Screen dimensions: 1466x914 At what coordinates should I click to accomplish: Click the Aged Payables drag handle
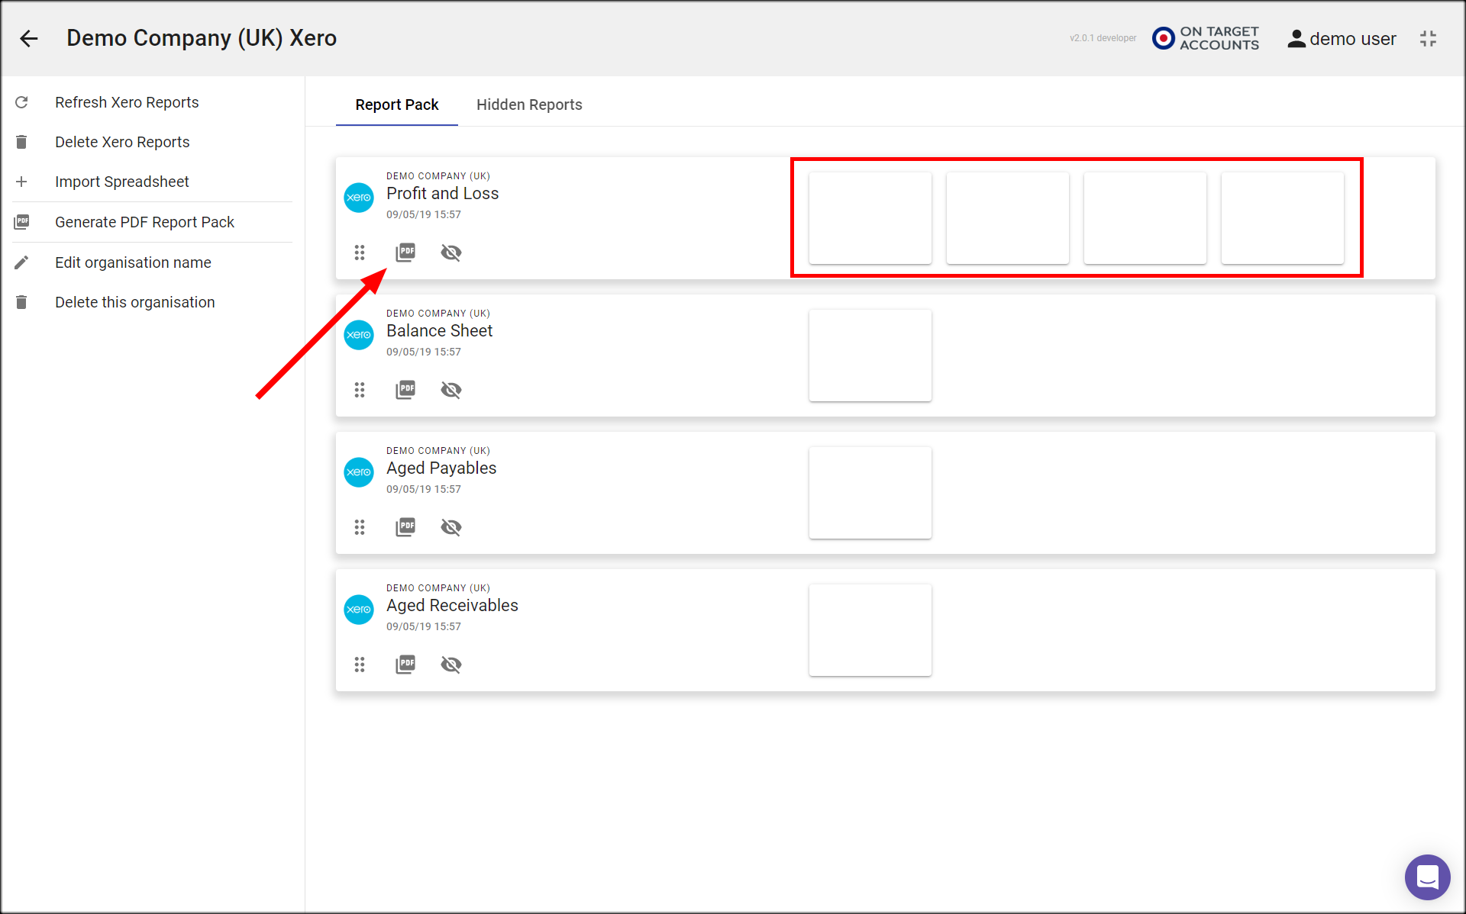click(x=360, y=527)
